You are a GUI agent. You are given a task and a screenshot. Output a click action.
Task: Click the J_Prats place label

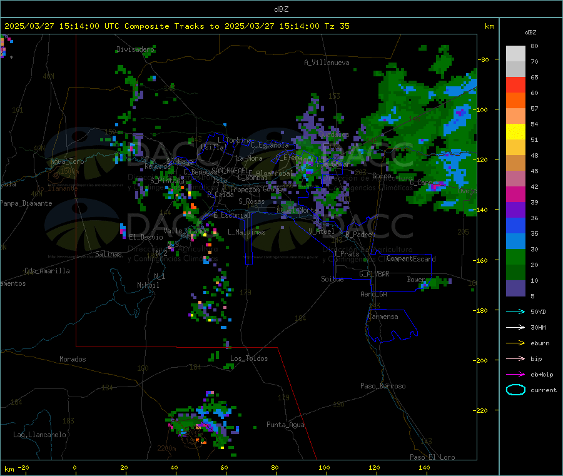(x=346, y=254)
